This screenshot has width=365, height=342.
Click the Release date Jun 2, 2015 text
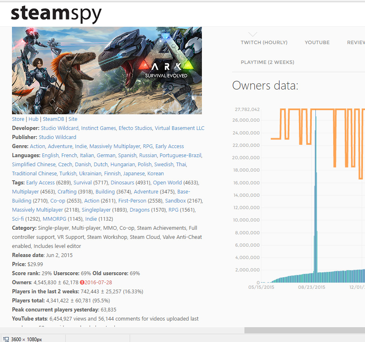click(43, 255)
